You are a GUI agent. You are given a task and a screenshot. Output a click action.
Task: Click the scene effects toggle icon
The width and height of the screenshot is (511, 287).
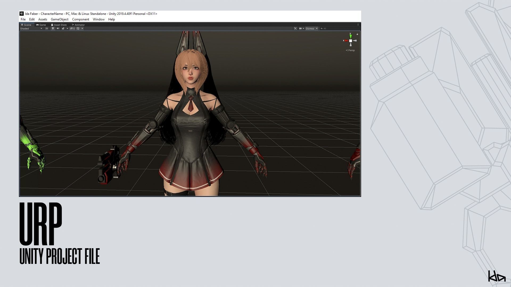pyautogui.click(x=63, y=28)
